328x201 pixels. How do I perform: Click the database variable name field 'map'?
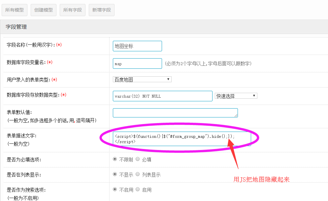(137, 63)
